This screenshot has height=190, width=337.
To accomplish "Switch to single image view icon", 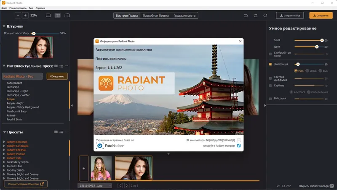I will (x=48, y=16).
